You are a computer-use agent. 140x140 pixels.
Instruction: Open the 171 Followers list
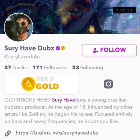(49, 68)
